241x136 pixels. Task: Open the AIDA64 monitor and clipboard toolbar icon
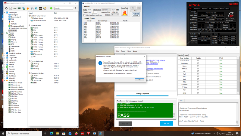(32, 8)
